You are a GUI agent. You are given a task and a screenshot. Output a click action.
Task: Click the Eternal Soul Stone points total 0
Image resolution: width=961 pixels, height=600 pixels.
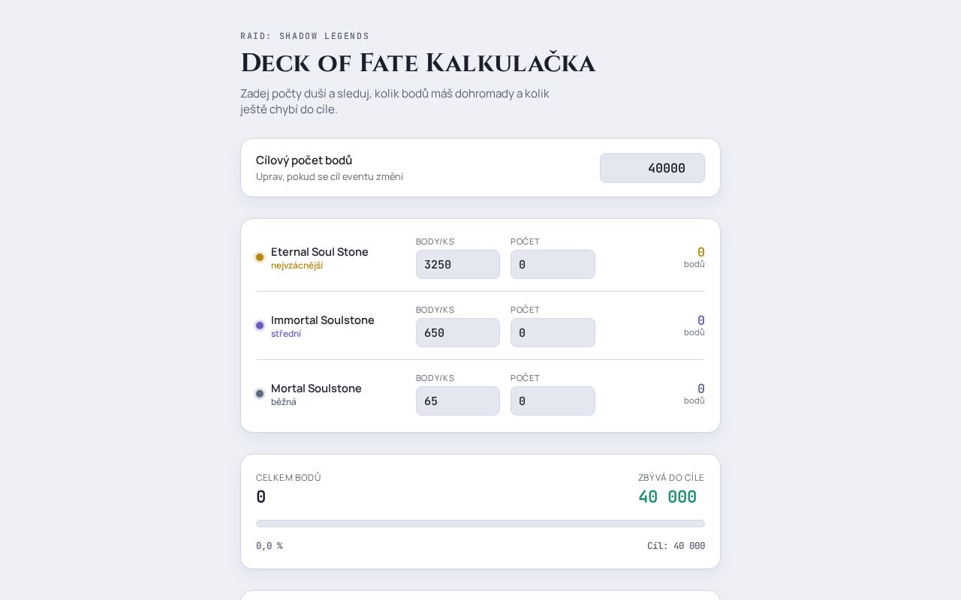[x=701, y=252]
